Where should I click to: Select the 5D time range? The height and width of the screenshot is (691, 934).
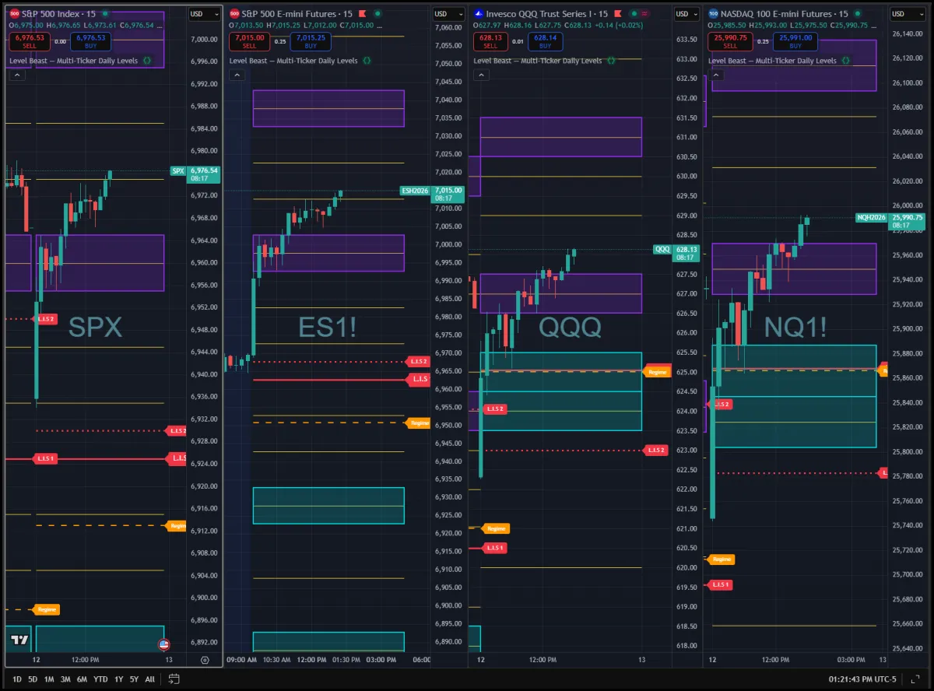click(33, 679)
